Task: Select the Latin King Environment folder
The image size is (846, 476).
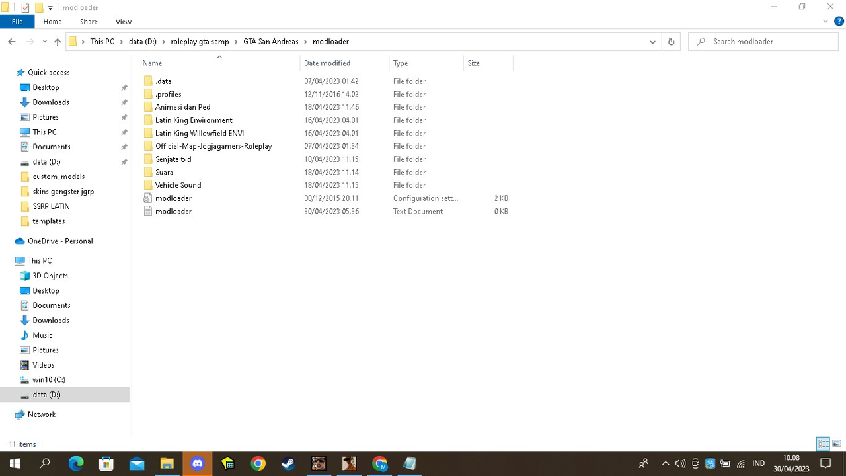Action: pyautogui.click(x=194, y=120)
